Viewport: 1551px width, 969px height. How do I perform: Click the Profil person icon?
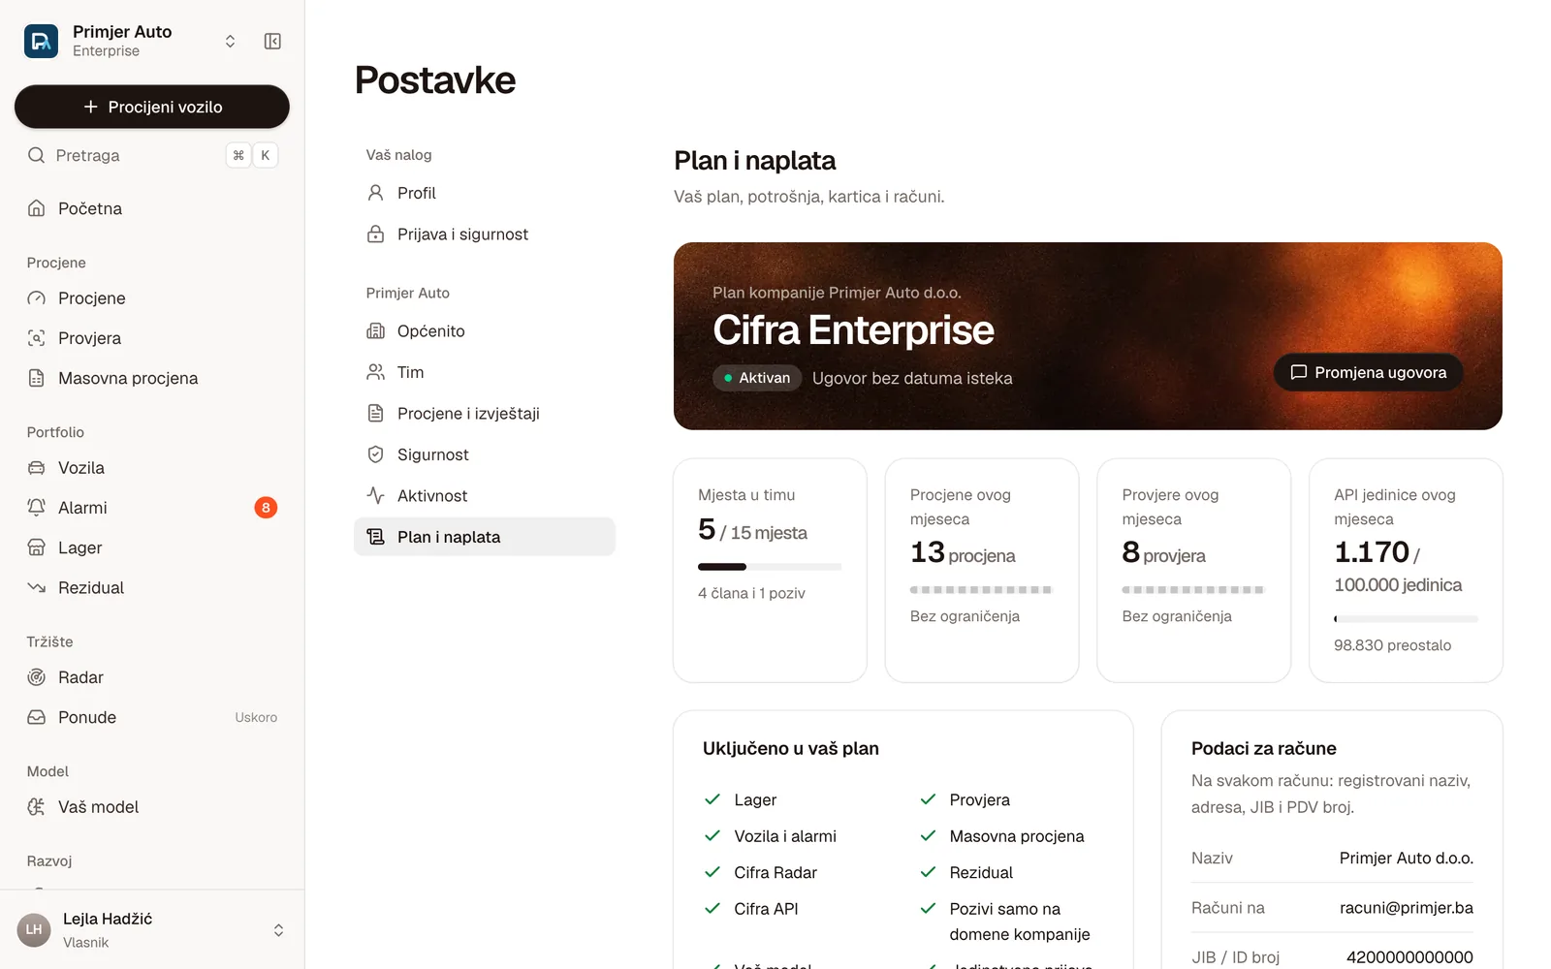point(375,193)
